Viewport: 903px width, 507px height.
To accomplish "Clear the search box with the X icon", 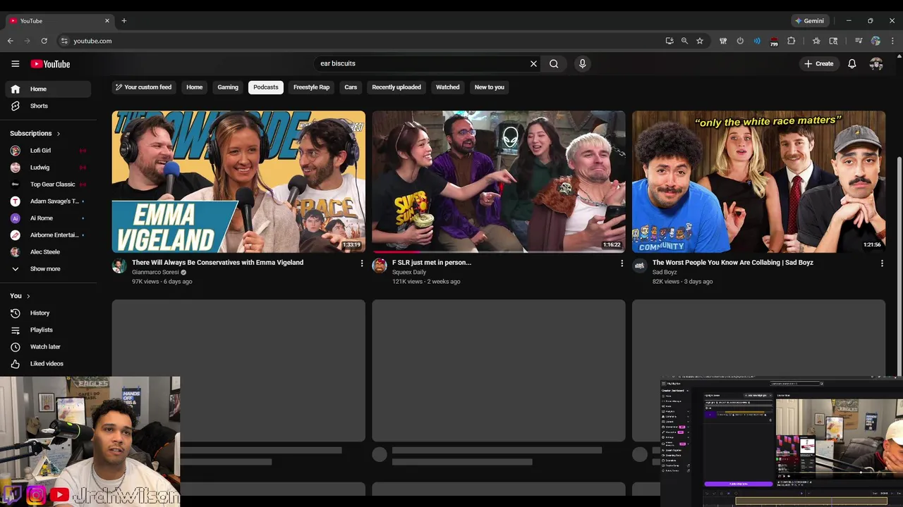I will (x=533, y=63).
